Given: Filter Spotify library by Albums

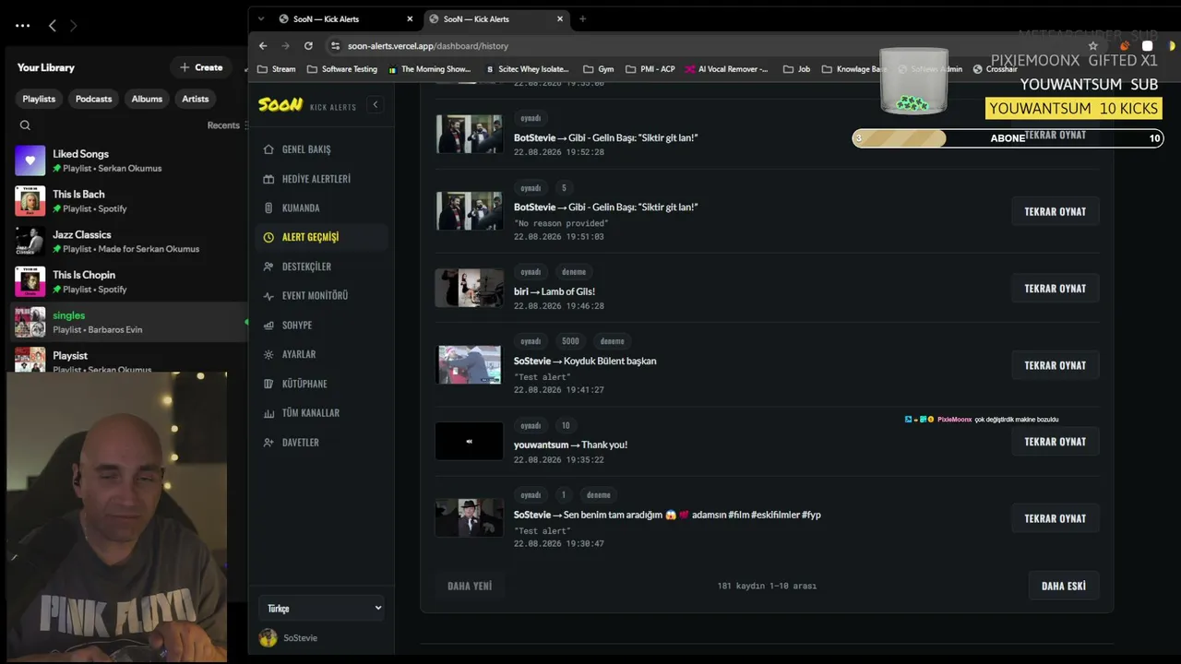Looking at the screenshot, I should tap(147, 99).
